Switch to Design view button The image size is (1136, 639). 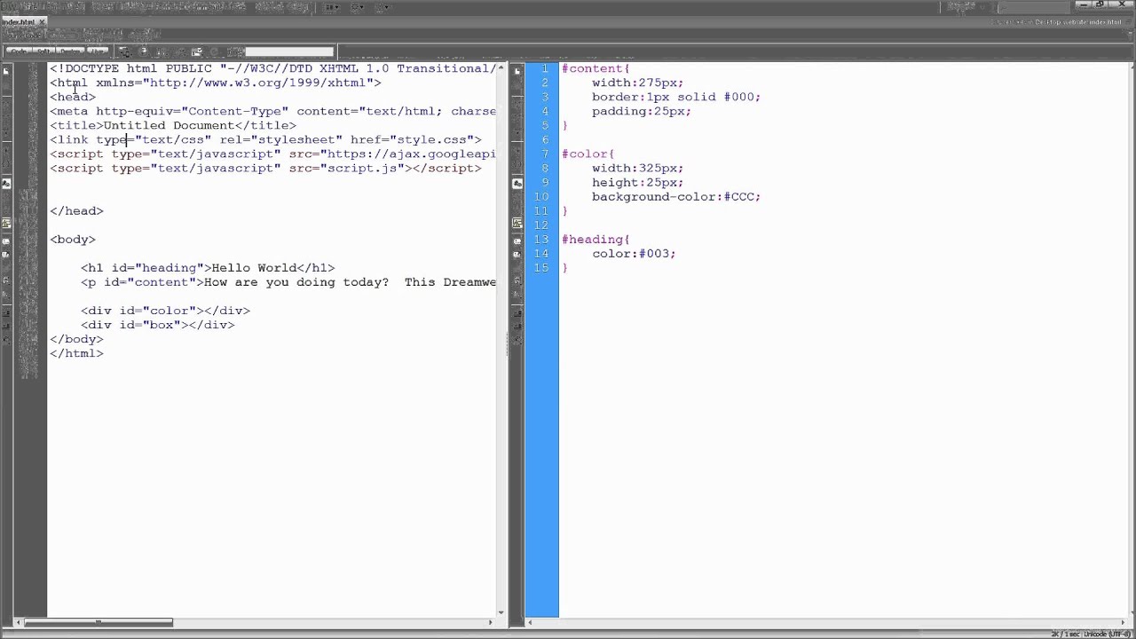pos(71,51)
